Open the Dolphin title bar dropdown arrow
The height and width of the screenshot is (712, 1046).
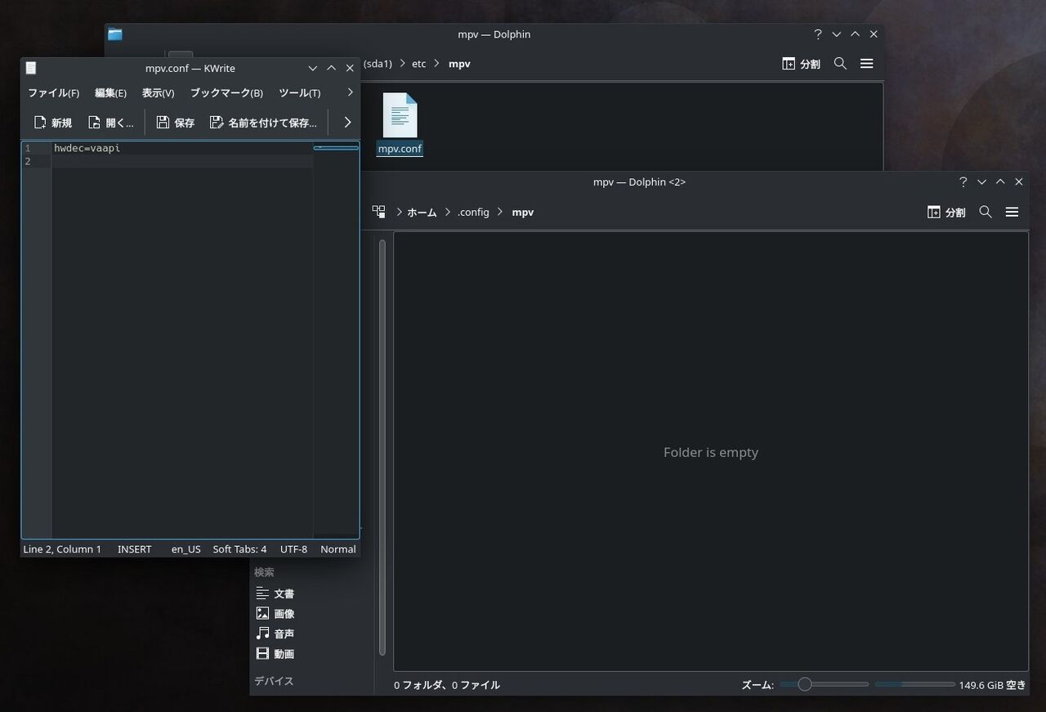(x=836, y=34)
